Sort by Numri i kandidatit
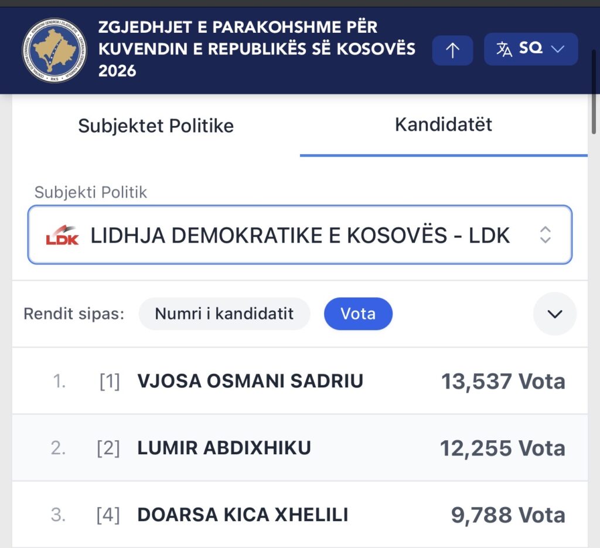Viewport: 600px width, 548px height. tap(224, 314)
